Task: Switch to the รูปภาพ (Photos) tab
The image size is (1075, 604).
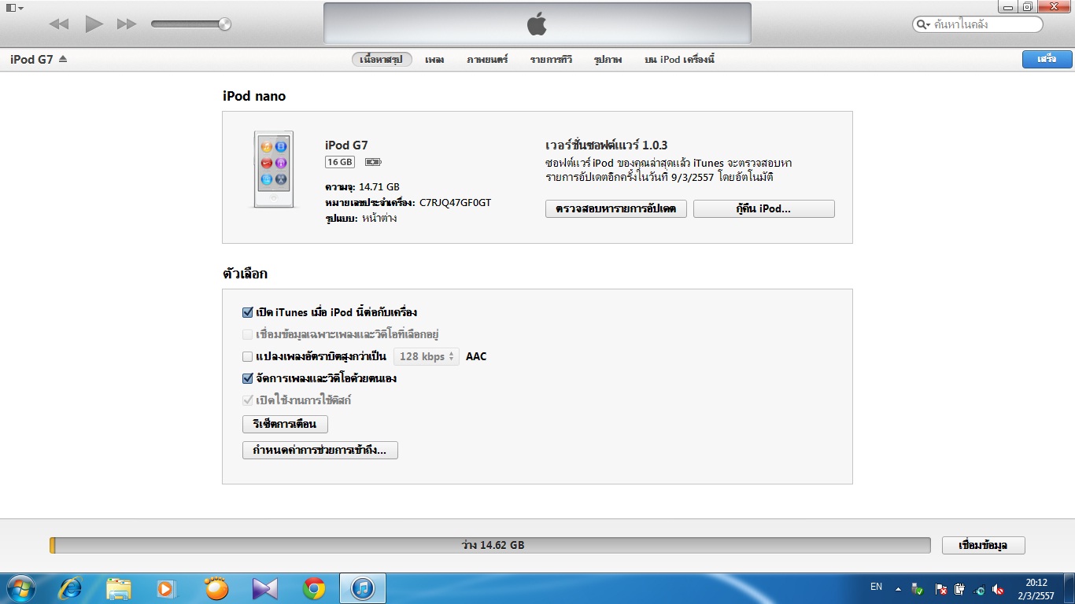Action: tap(608, 60)
